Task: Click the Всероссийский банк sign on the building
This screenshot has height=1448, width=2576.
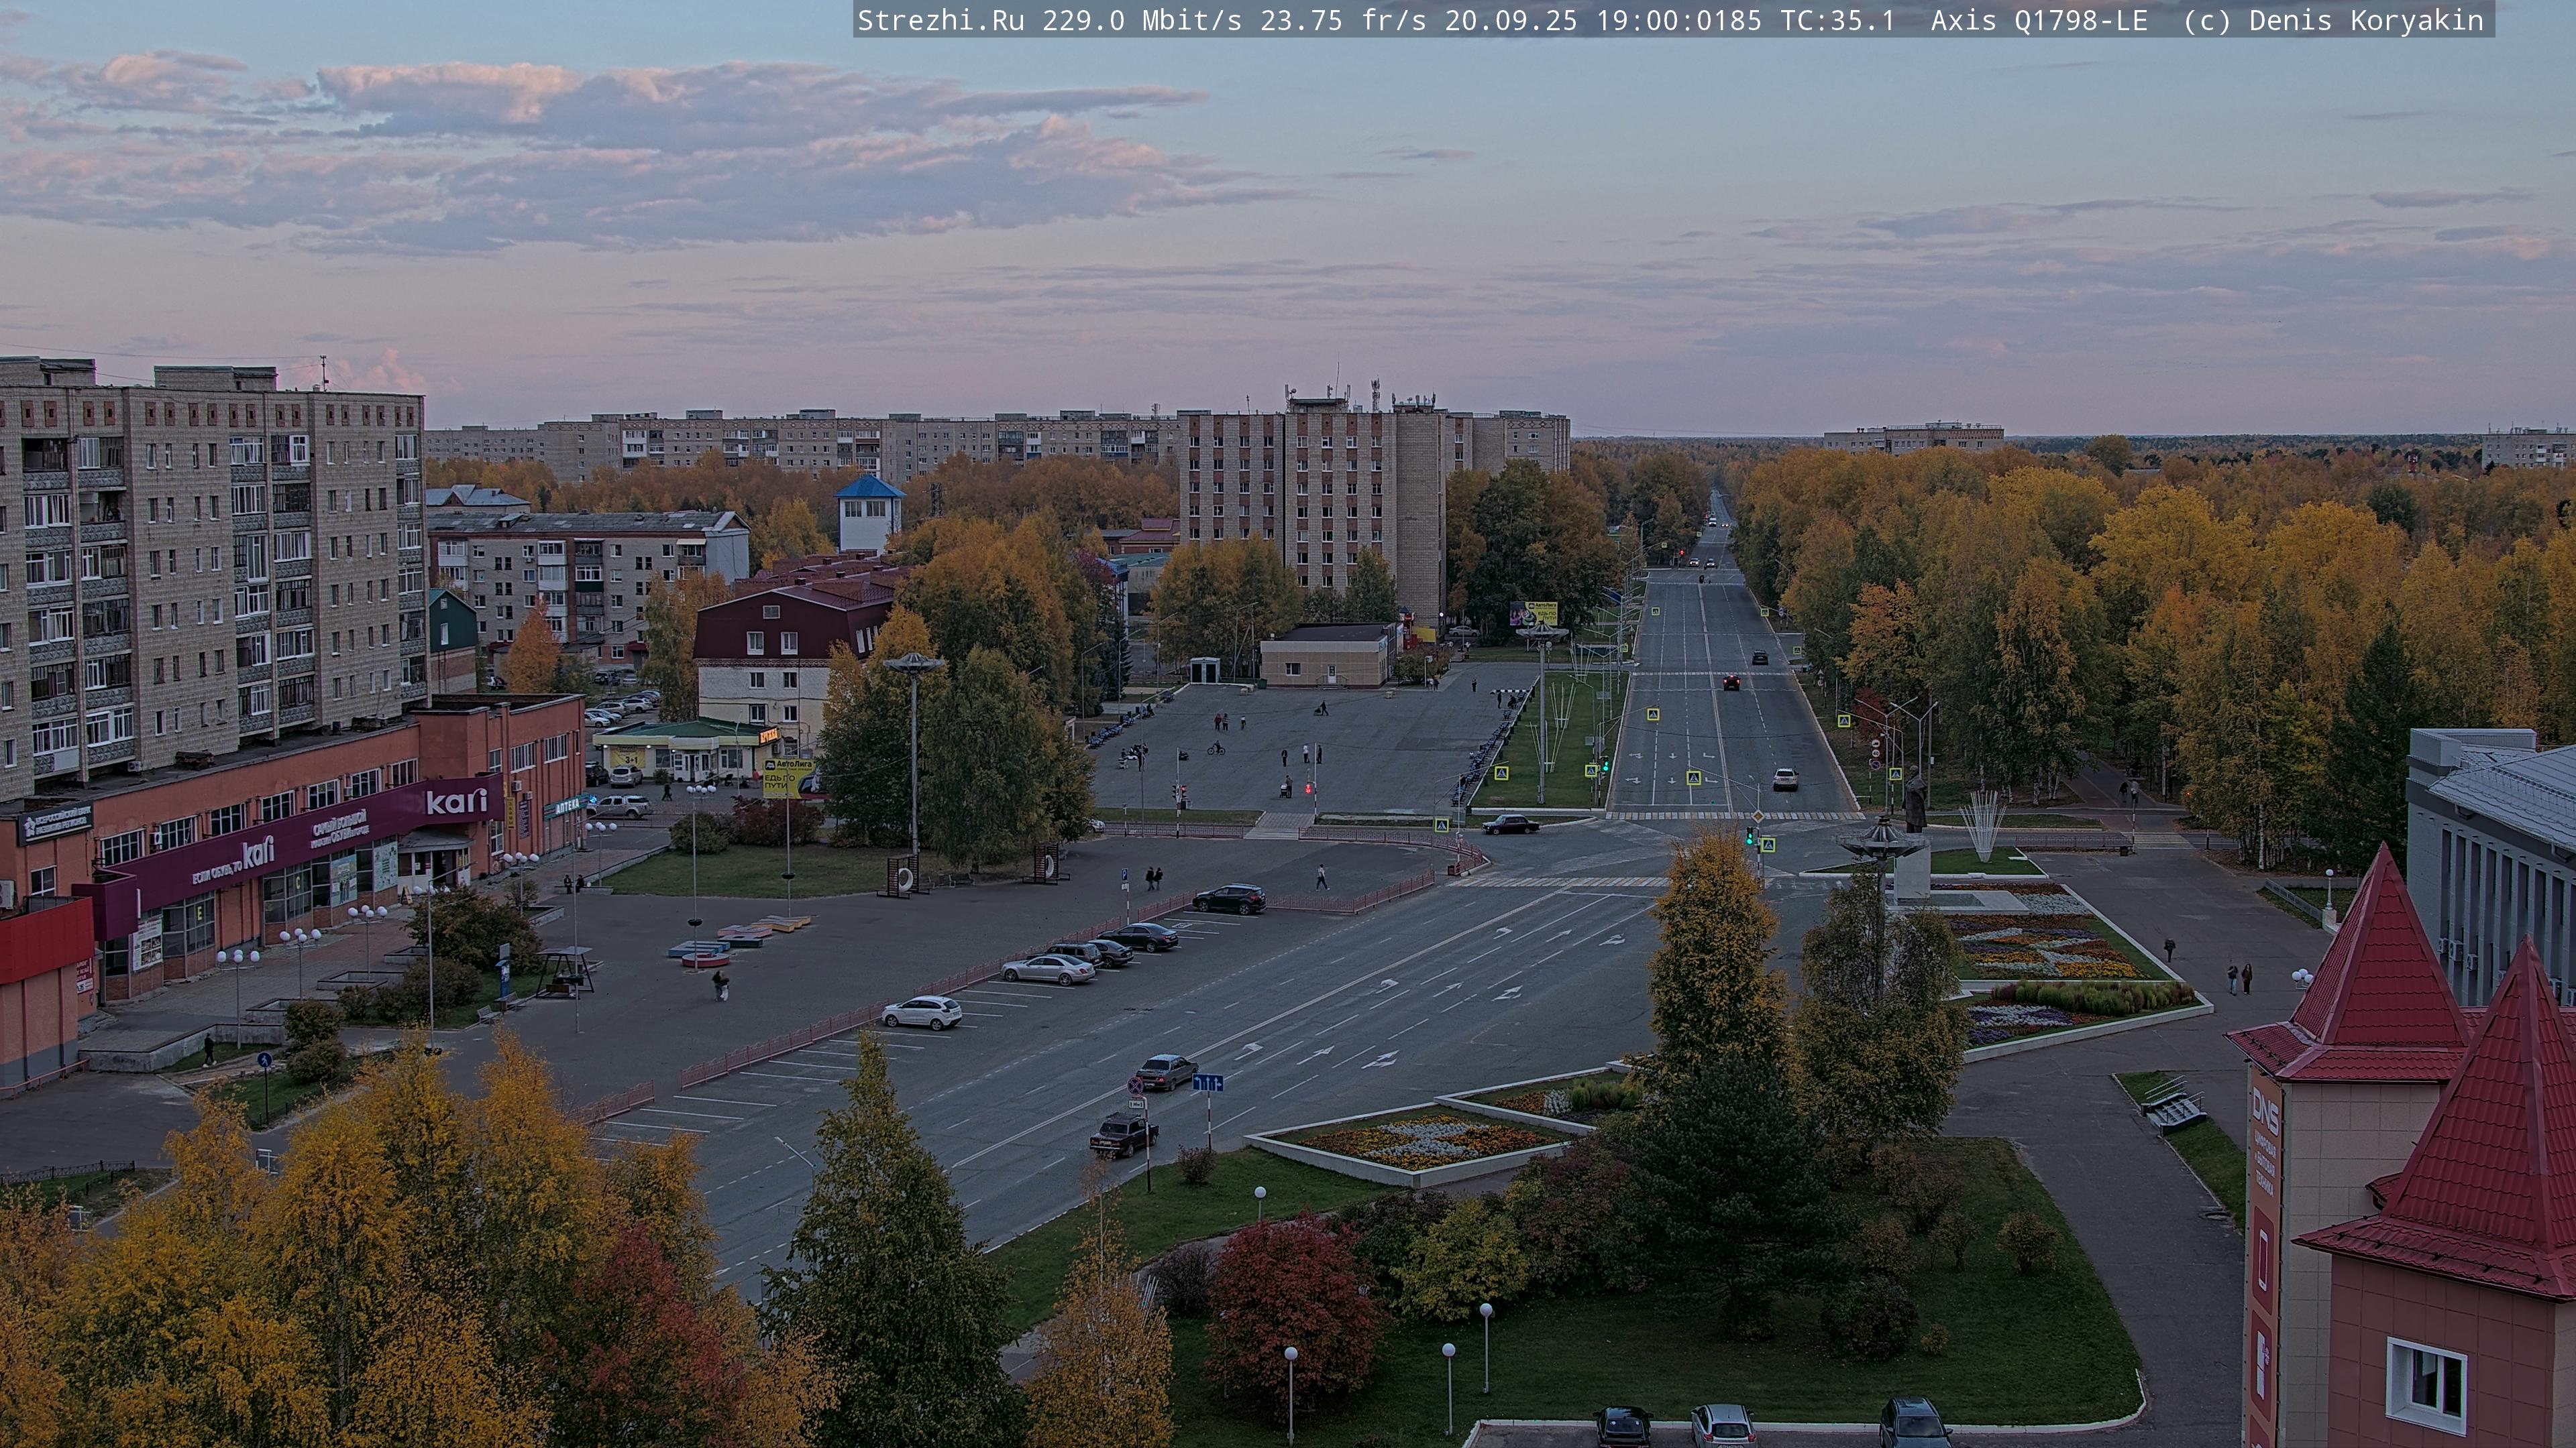Action: click(57, 823)
